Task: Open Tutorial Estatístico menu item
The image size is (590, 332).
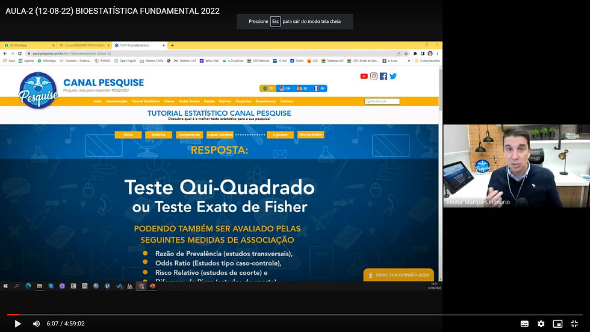Action: point(146,101)
